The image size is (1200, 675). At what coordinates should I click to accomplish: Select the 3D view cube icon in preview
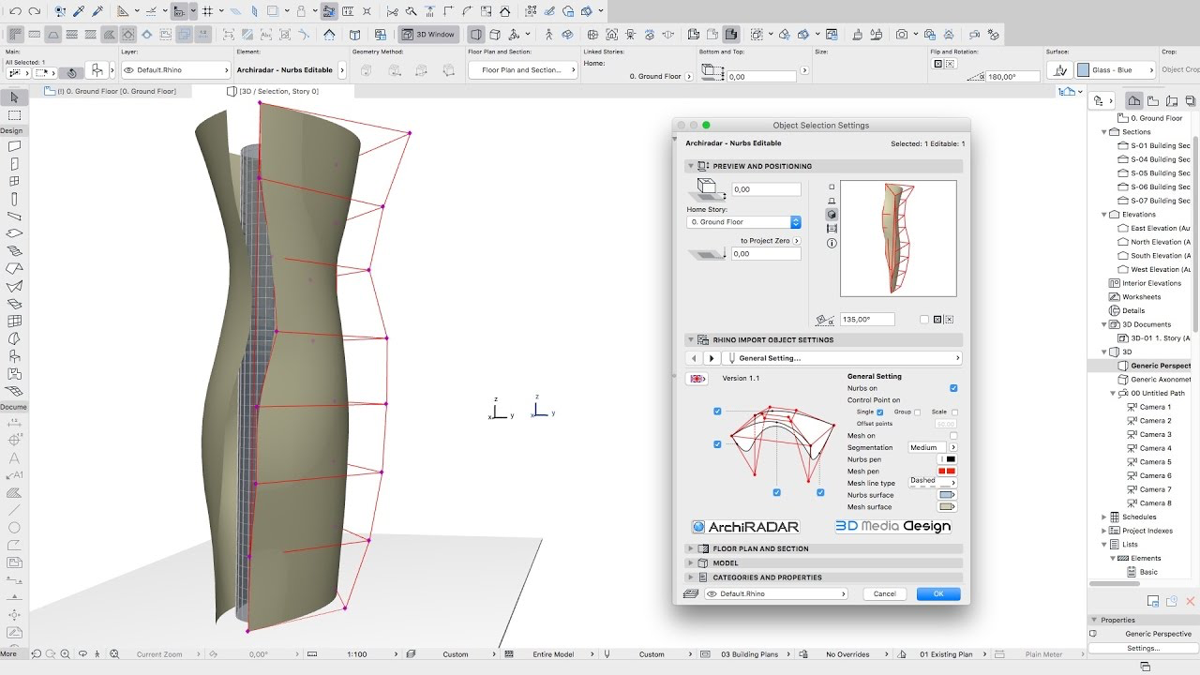832,215
